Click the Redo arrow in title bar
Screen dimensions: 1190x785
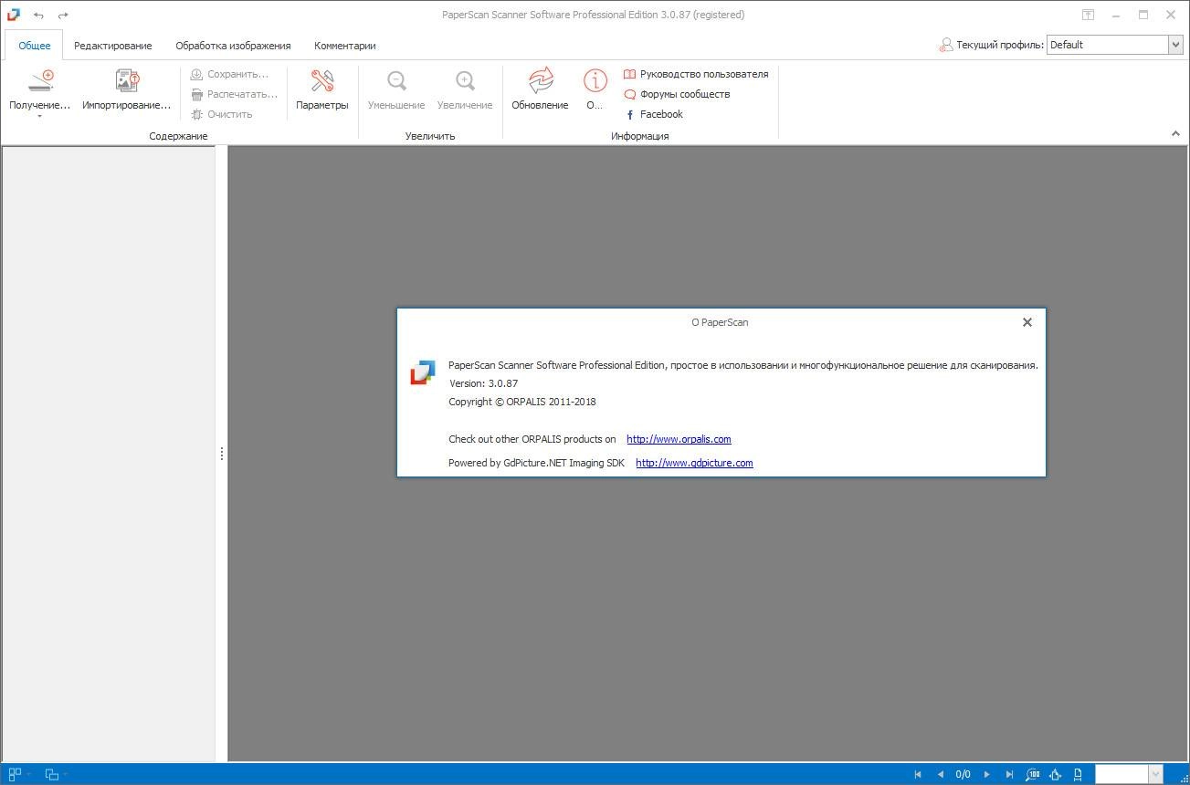(63, 15)
